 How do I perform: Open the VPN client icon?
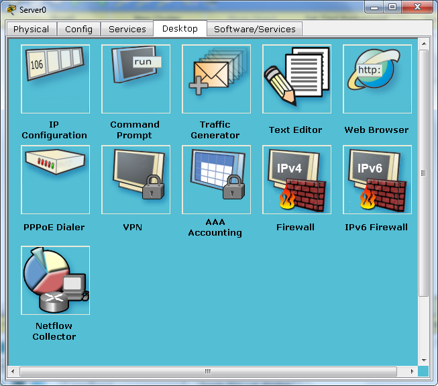point(135,179)
